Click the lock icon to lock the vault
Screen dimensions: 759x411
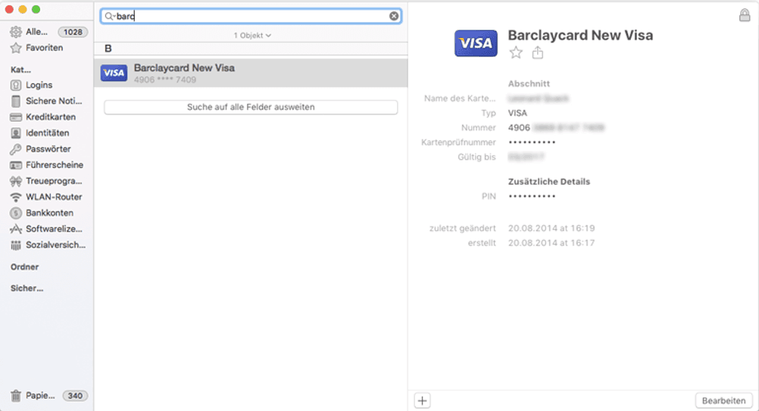[745, 15]
